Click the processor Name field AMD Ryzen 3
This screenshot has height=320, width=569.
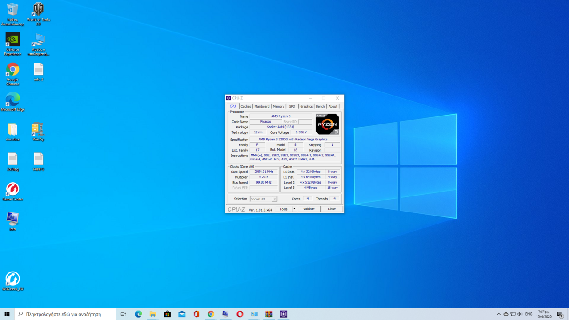281,116
